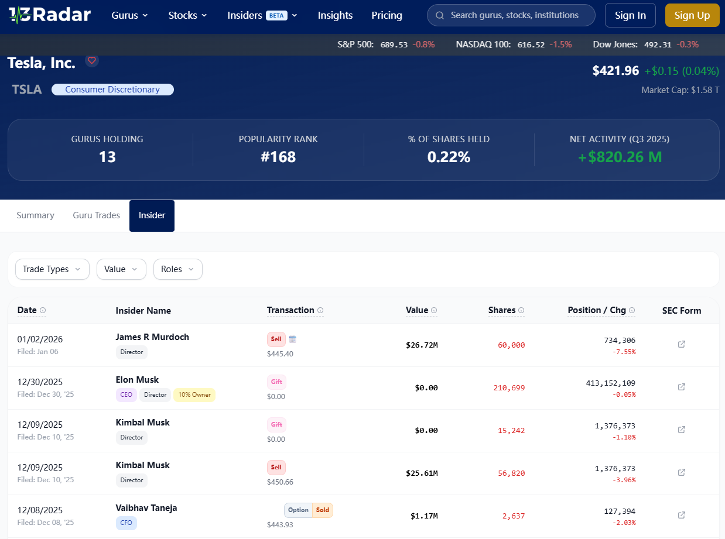The height and width of the screenshot is (539, 725).
Task: Click the search magnifier icon
Action: (440, 15)
